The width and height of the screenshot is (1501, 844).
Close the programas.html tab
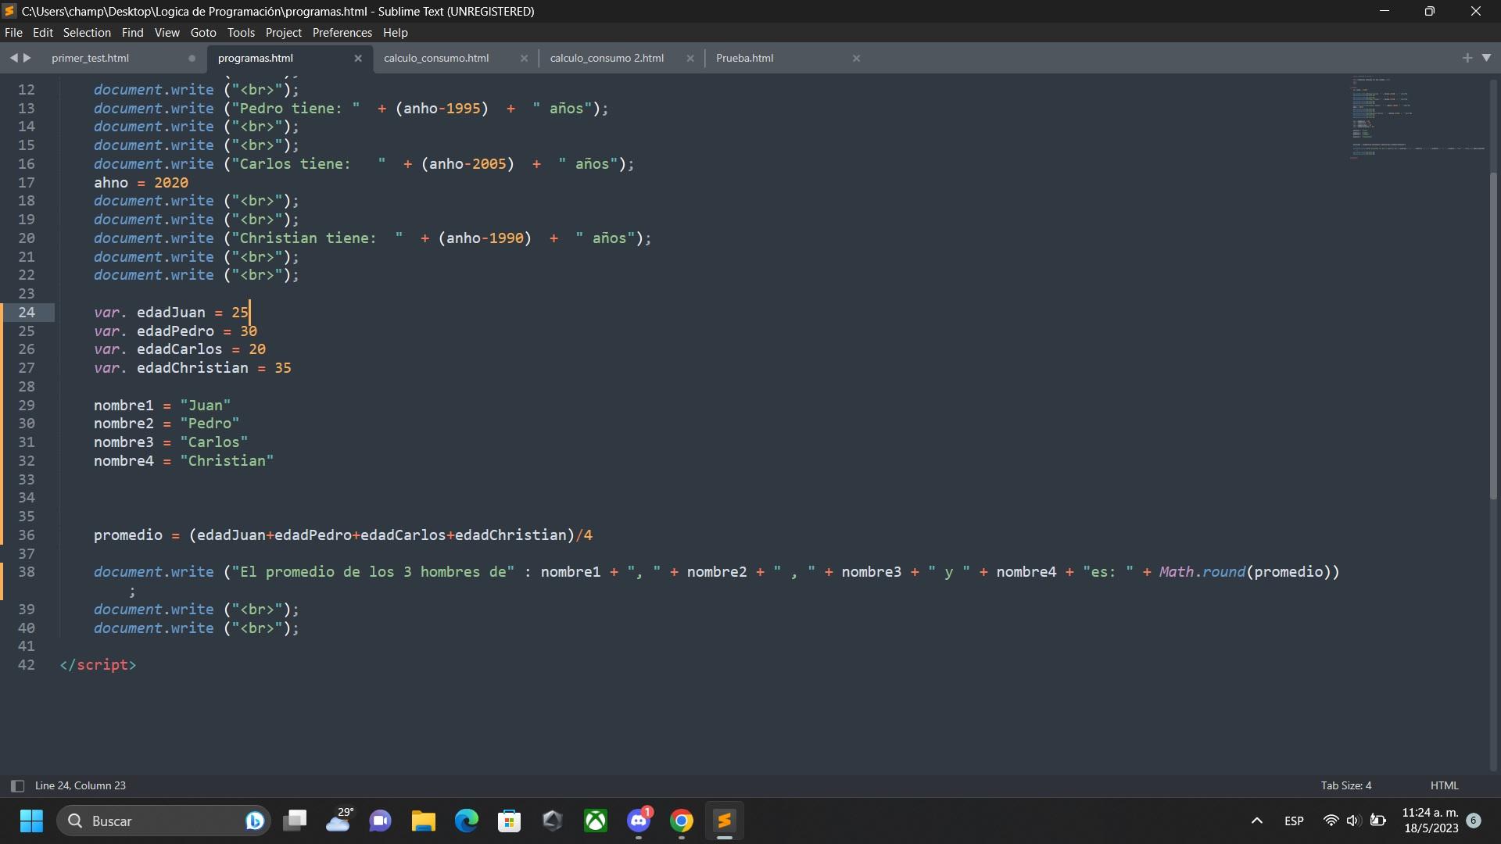point(358,58)
